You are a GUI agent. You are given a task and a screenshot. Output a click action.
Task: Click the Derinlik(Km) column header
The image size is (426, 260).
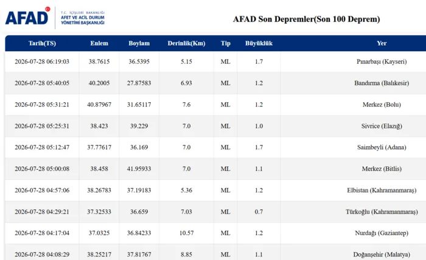pos(186,43)
